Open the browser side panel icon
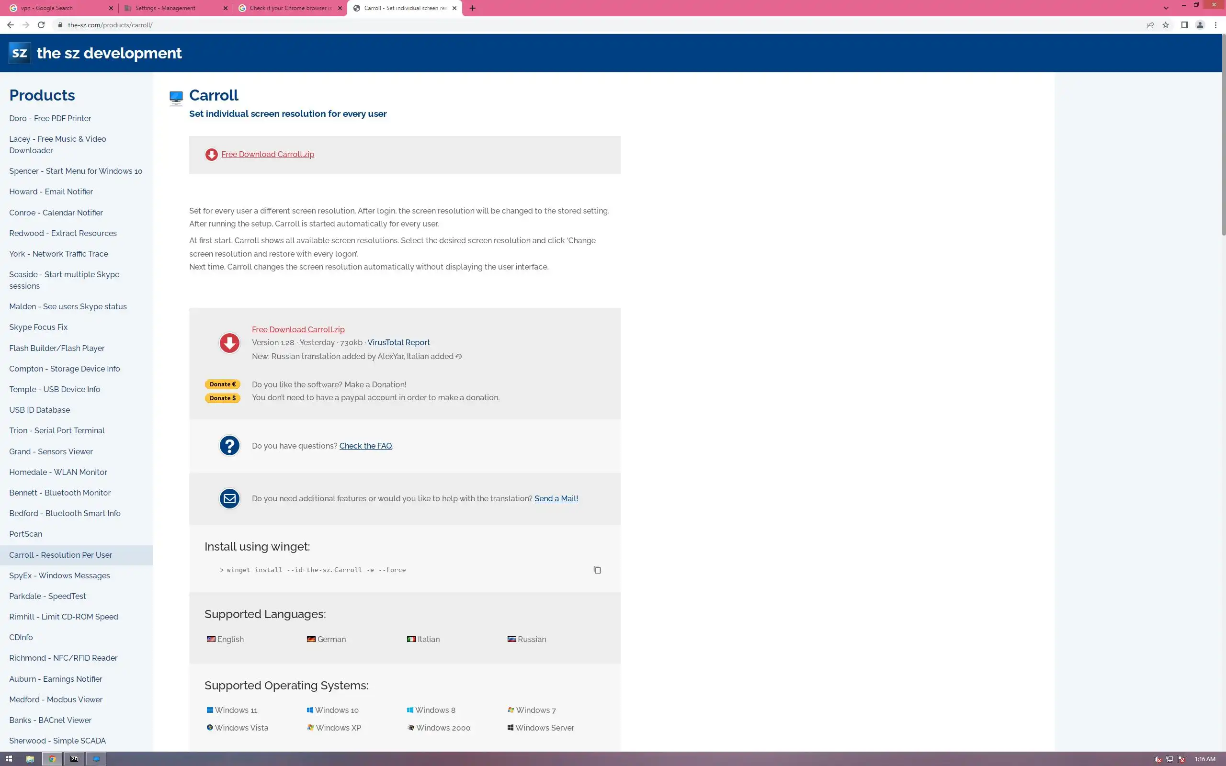 1184,25
